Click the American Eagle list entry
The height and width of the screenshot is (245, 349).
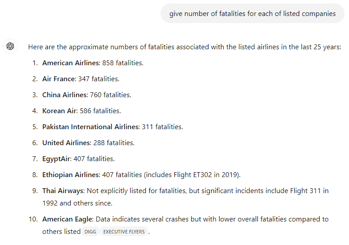[185, 225]
